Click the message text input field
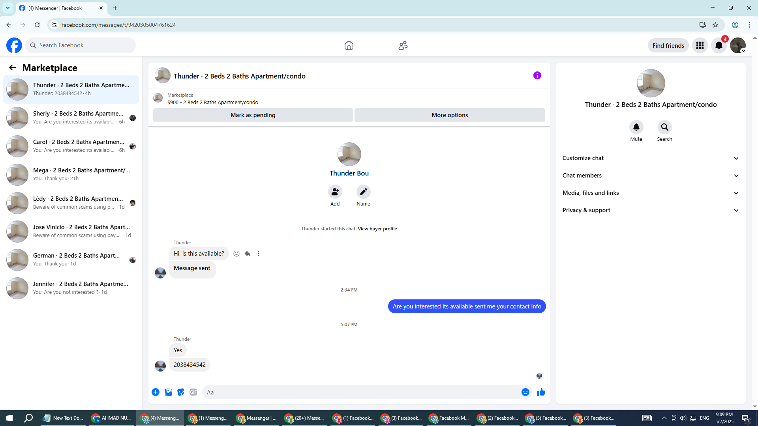 [x=361, y=392]
